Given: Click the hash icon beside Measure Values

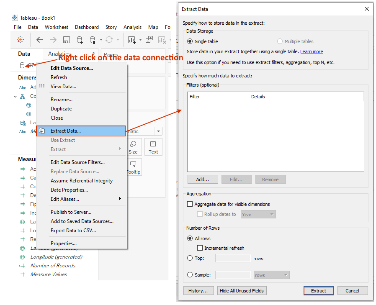Looking at the screenshot, I should [23, 274].
